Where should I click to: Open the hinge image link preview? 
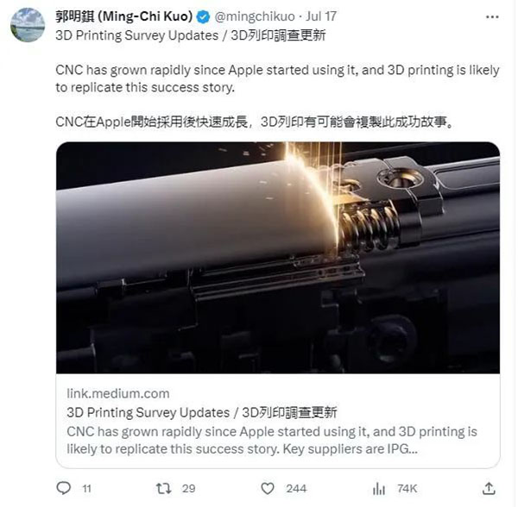coord(278,258)
